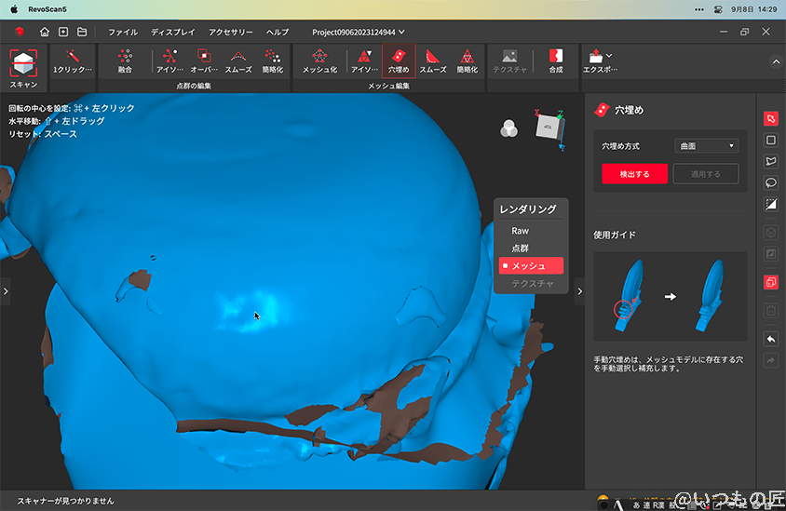Image resolution: width=786 pixels, height=511 pixels.
Task: Click the メッシュ化 (Meshing) tool icon
Action: pos(319,61)
